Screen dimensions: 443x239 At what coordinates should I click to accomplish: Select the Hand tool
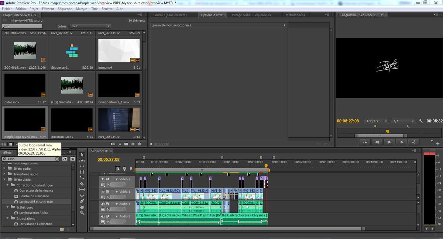click(x=82, y=207)
